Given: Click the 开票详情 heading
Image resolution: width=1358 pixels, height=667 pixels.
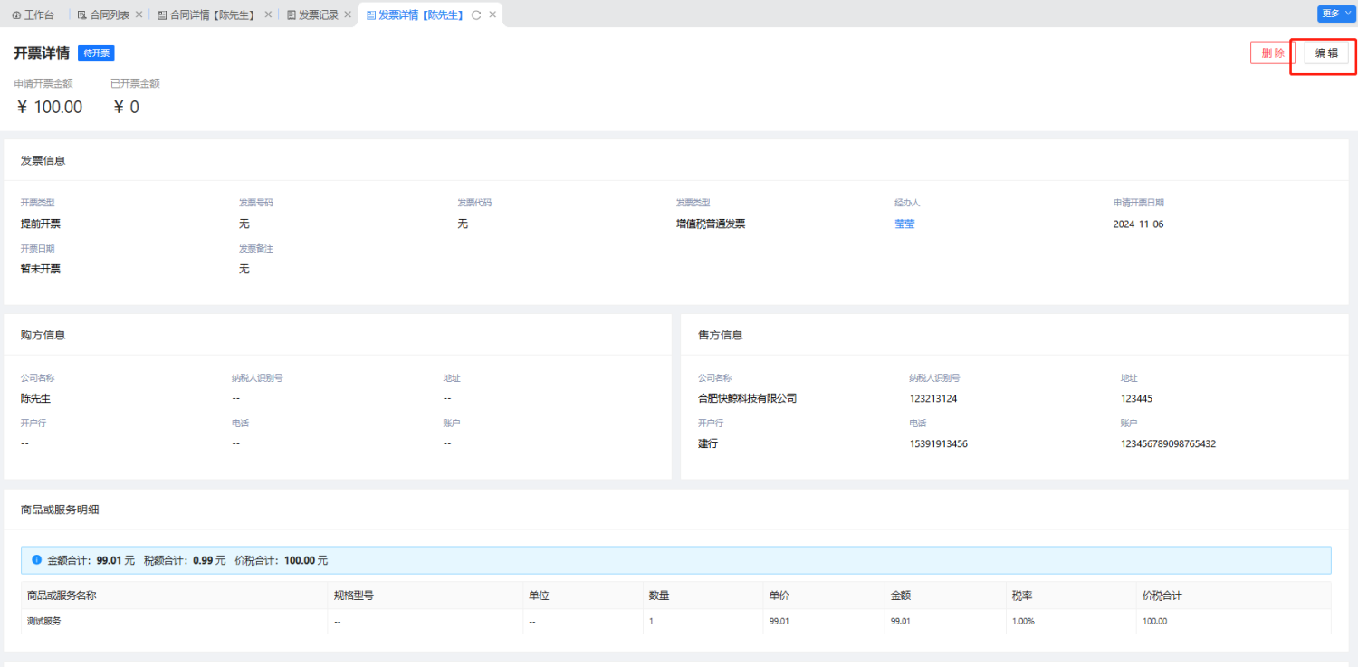Looking at the screenshot, I should pos(42,53).
